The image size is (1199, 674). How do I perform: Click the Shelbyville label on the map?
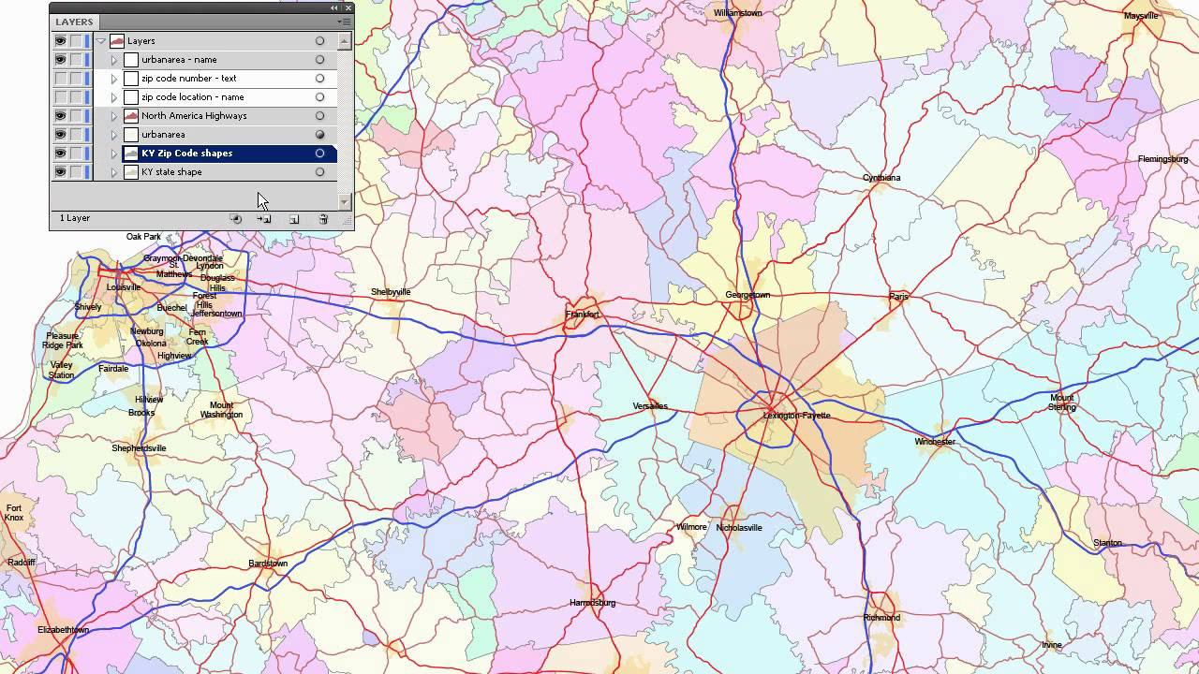pos(391,292)
